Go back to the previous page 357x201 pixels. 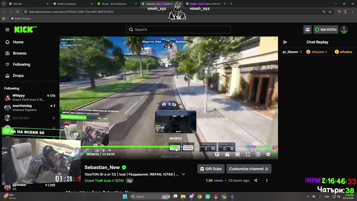[4, 12]
